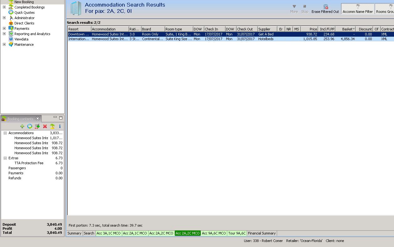This screenshot has width=394, height=247.
Task: Open the Tour 9A,6C tab
Action: [x=237, y=233]
